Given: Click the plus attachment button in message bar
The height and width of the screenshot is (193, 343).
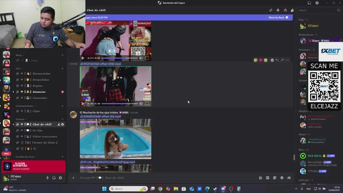Looking at the screenshot, I should click(x=73, y=178).
